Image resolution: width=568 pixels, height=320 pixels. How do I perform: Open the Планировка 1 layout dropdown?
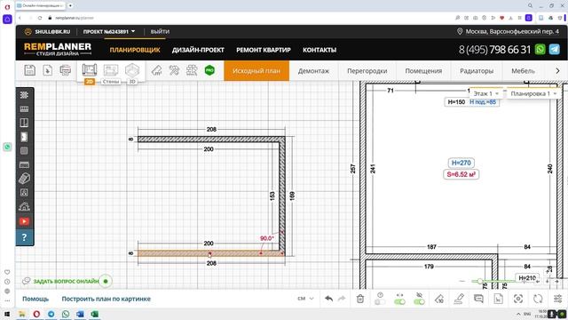click(532, 93)
